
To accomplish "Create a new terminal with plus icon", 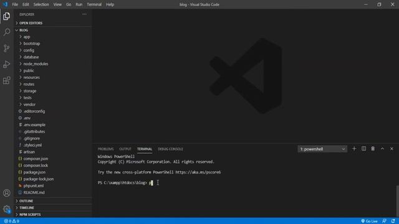I will point(354,149).
